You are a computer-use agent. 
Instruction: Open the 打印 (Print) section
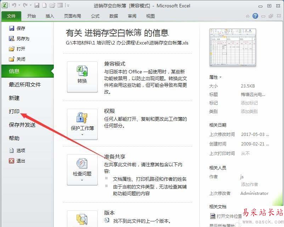(x=14, y=112)
